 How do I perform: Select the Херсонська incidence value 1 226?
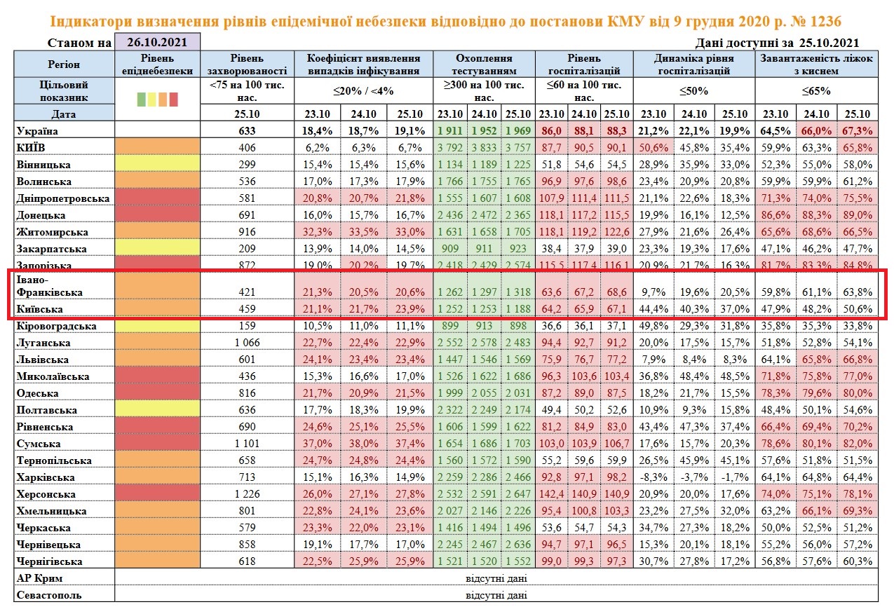248,494
